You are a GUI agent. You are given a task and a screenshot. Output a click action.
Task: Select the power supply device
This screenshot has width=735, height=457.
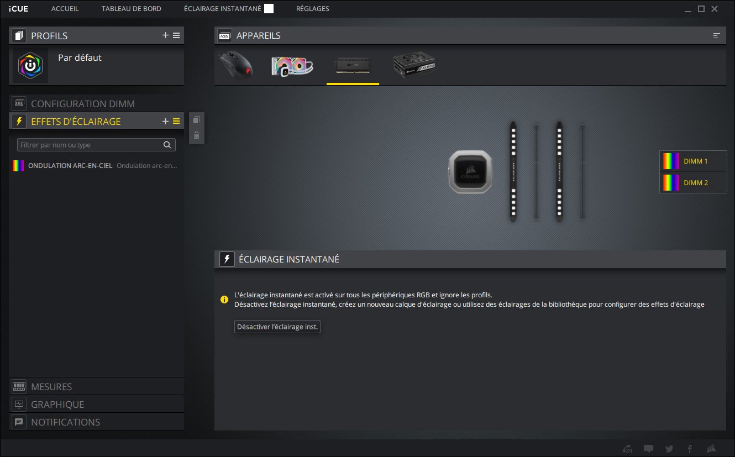414,66
